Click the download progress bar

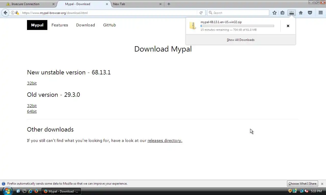pyautogui.click(x=237, y=26)
